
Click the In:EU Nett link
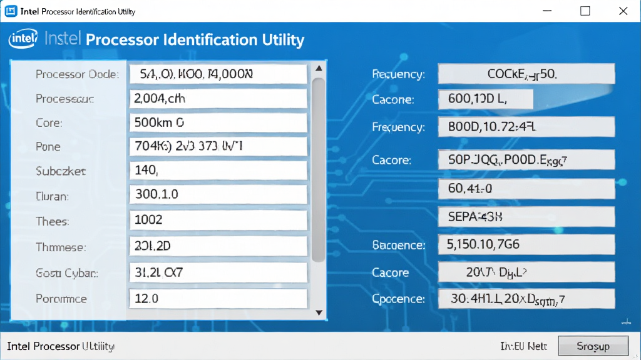[524, 346]
